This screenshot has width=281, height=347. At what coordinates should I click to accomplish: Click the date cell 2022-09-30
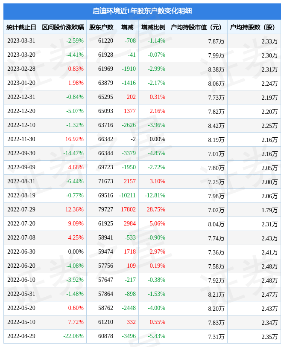coord(21,153)
